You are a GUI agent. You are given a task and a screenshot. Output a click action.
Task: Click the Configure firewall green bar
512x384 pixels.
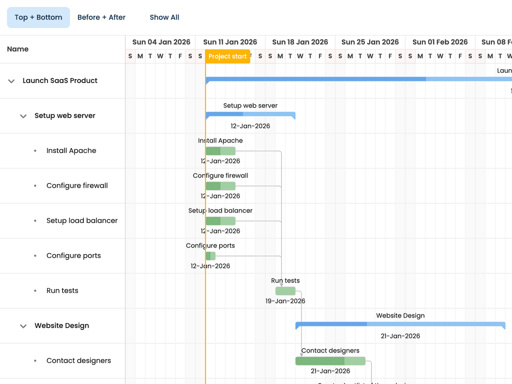[220, 186]
